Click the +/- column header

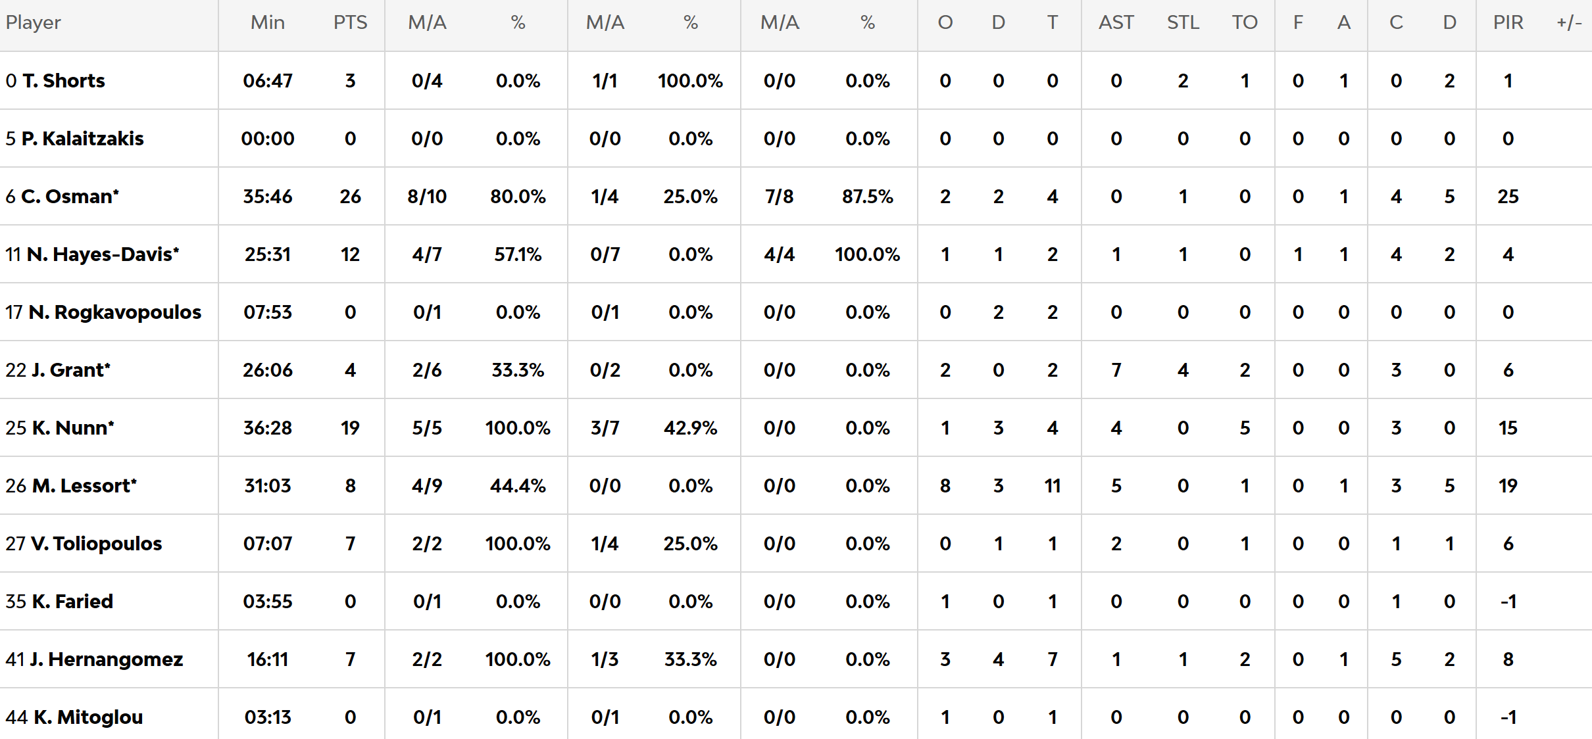(1569, 22)
